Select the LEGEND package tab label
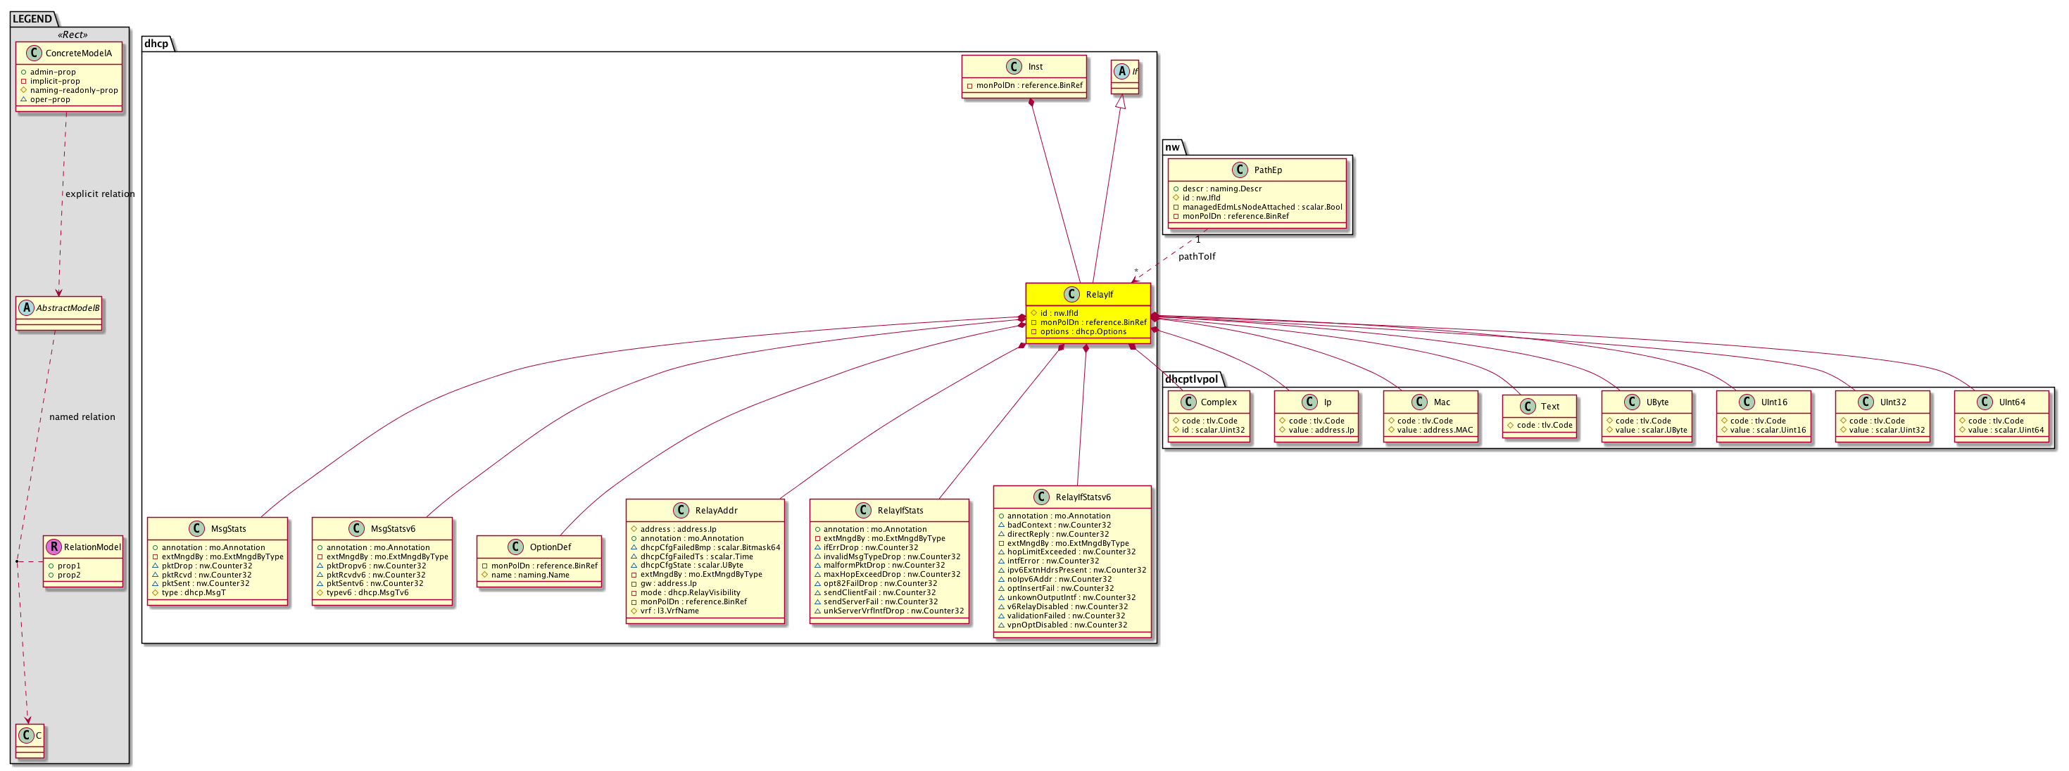This screenshot has height=771, width=2069. pyautogui.click(x=32, y=18)
